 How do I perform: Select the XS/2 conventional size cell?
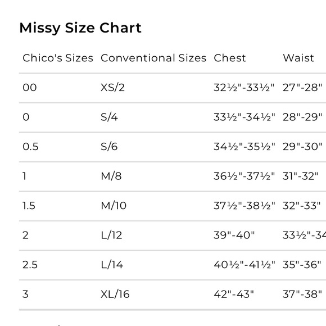pyautogui.click(x=112, y=87)
